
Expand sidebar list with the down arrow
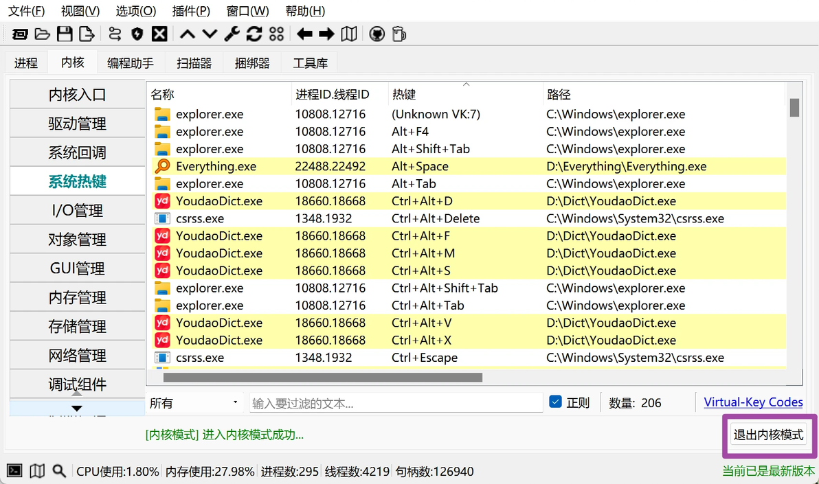tap(77, 408)
